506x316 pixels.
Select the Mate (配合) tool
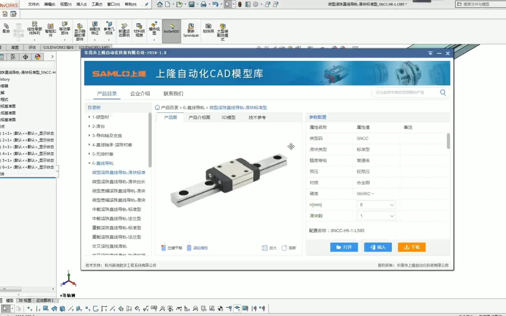(x=6, y=28)
